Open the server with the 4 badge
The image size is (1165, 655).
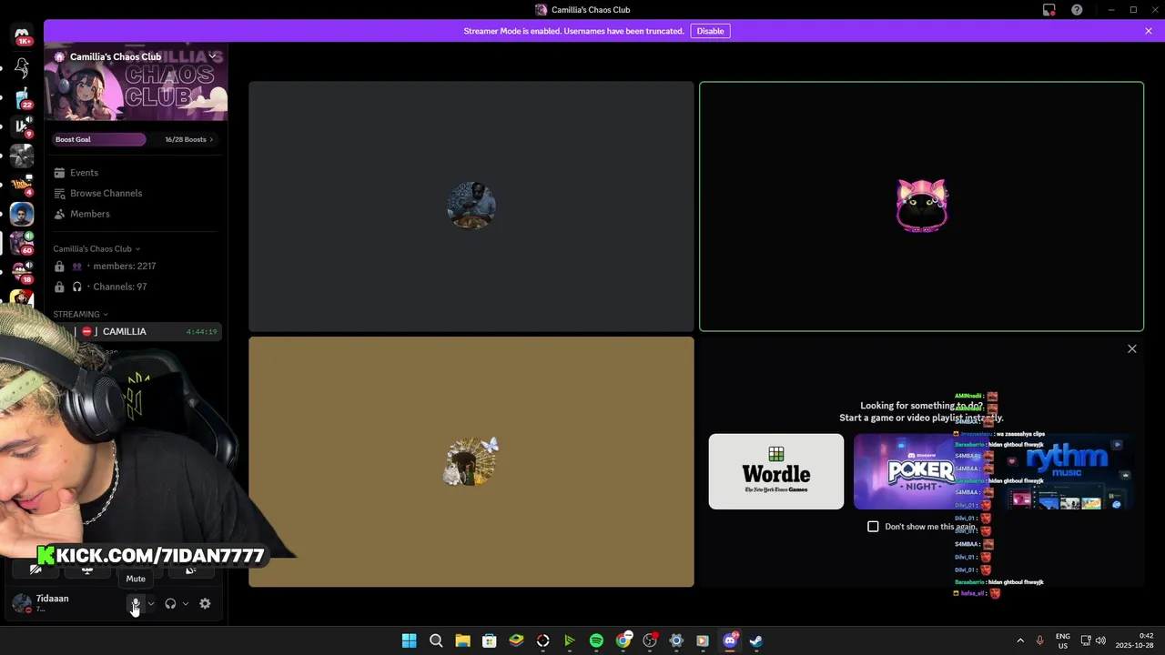click(22, 185)
